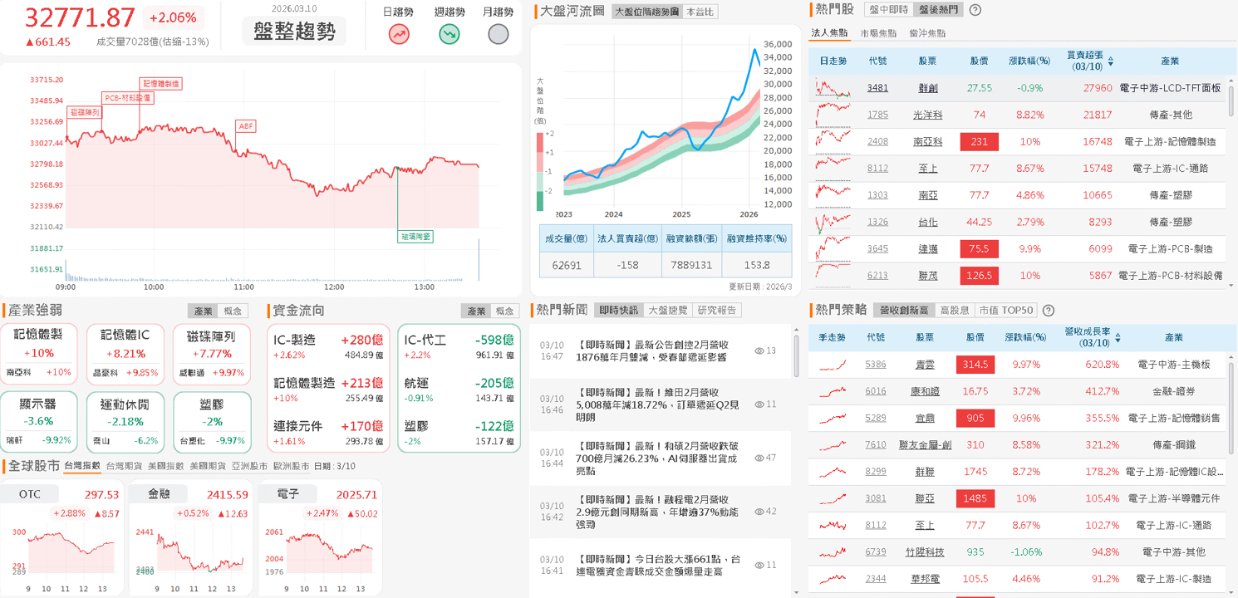1238x598 pixels.
Task: Sort by 營收成長率 column arrows
Action: point(1118,338)
